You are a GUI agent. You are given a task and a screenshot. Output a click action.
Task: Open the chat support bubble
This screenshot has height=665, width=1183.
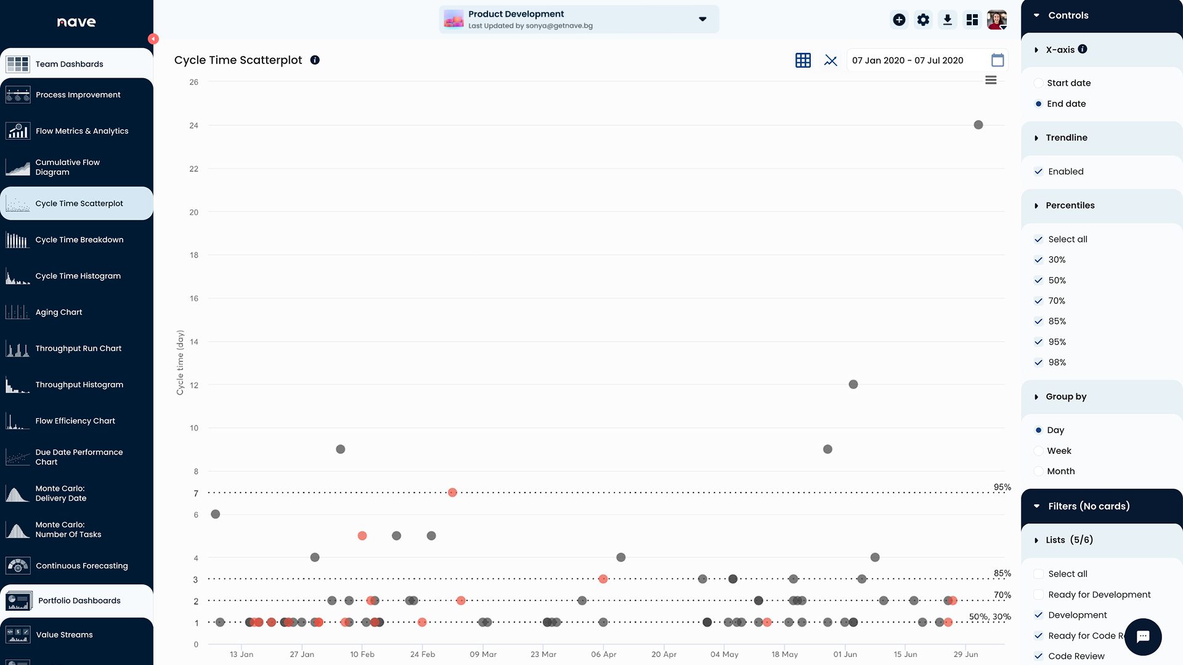[1143, 637]
